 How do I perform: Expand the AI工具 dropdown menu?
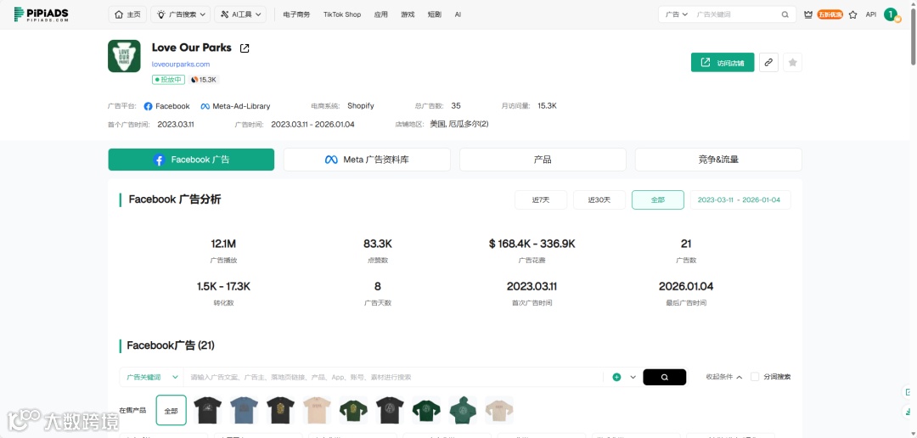240,14
